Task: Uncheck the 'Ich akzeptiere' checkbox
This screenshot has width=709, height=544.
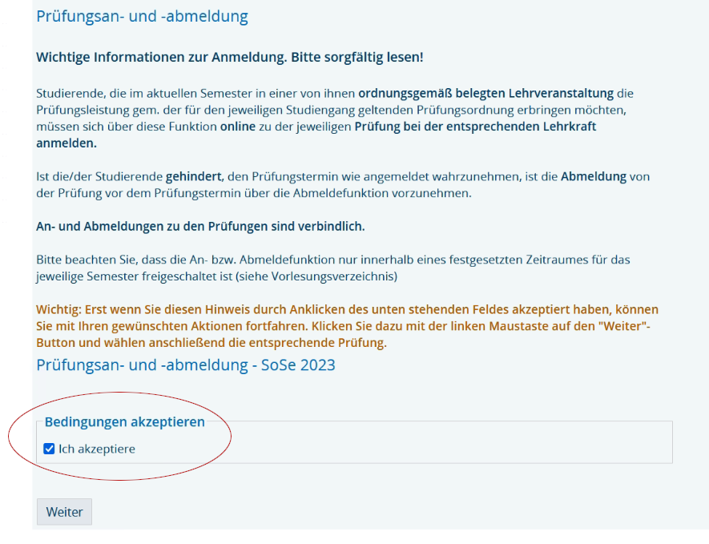Action: click(x=49, y=449)
